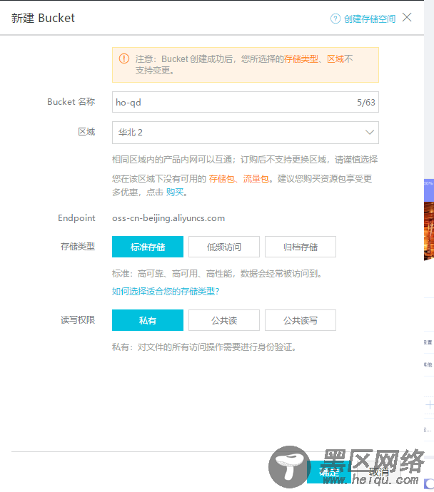Click the Endpoint value oss-cn-beijing.aliyuncs.com
This screenshot has width=434, height=492.
[x=168, y=218]
